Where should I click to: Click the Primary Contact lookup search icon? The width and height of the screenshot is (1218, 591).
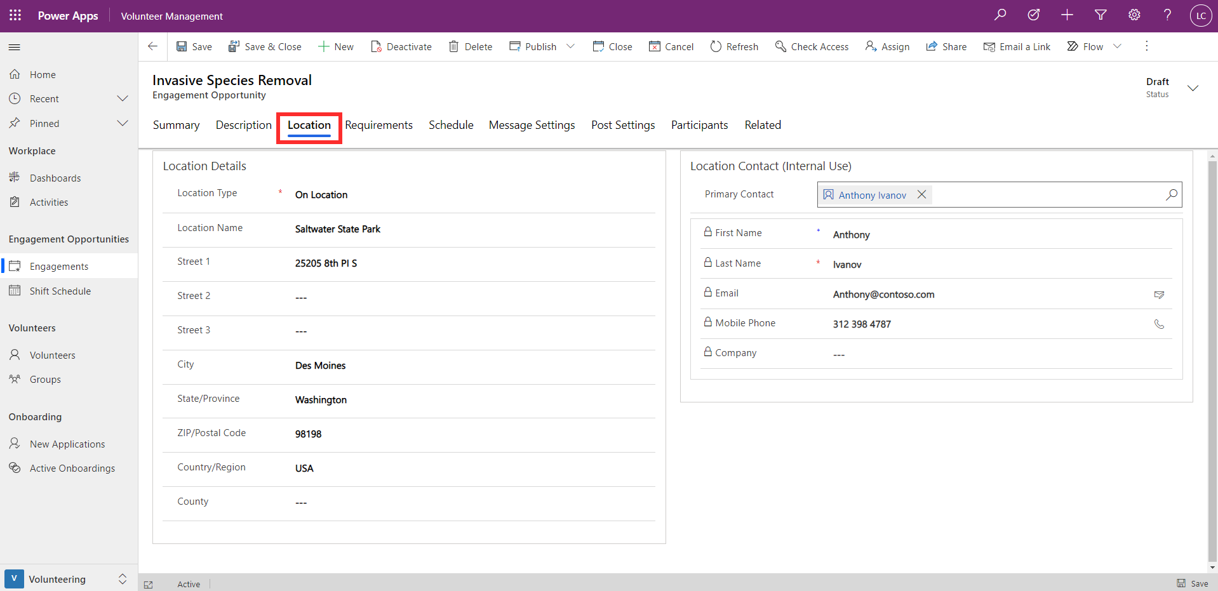coord(1171,194)
